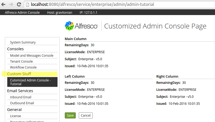Screen dimensions: 215x122
Task: Click Host: gravitonian header label
Action: click(60, 12)
